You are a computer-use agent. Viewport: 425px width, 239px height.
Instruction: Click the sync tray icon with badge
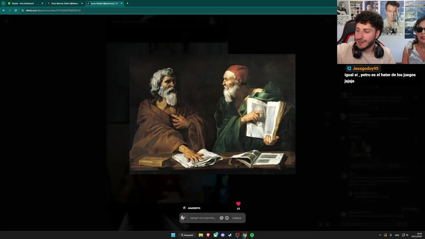click(x=385, y=235)
